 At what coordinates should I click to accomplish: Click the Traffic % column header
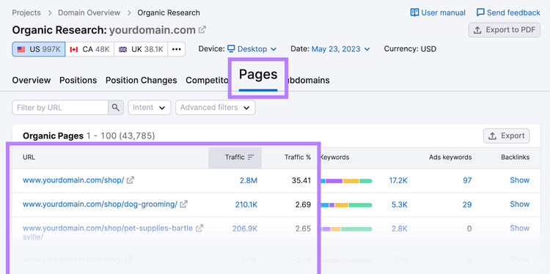[x=298, y=158]
